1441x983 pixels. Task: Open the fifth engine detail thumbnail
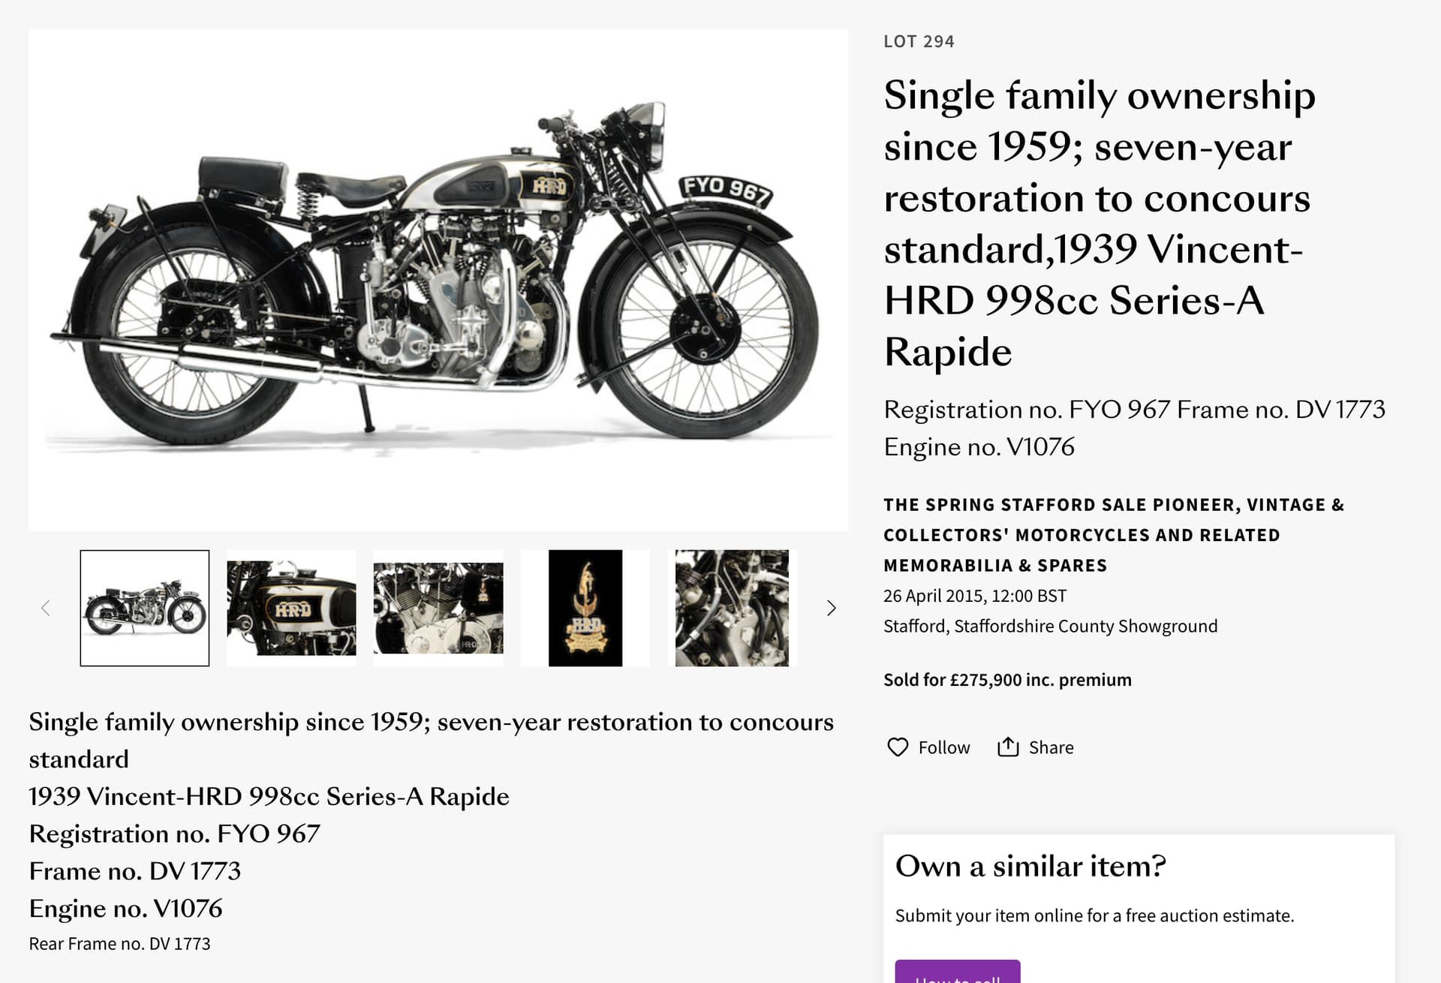click(x=732, y=608)
